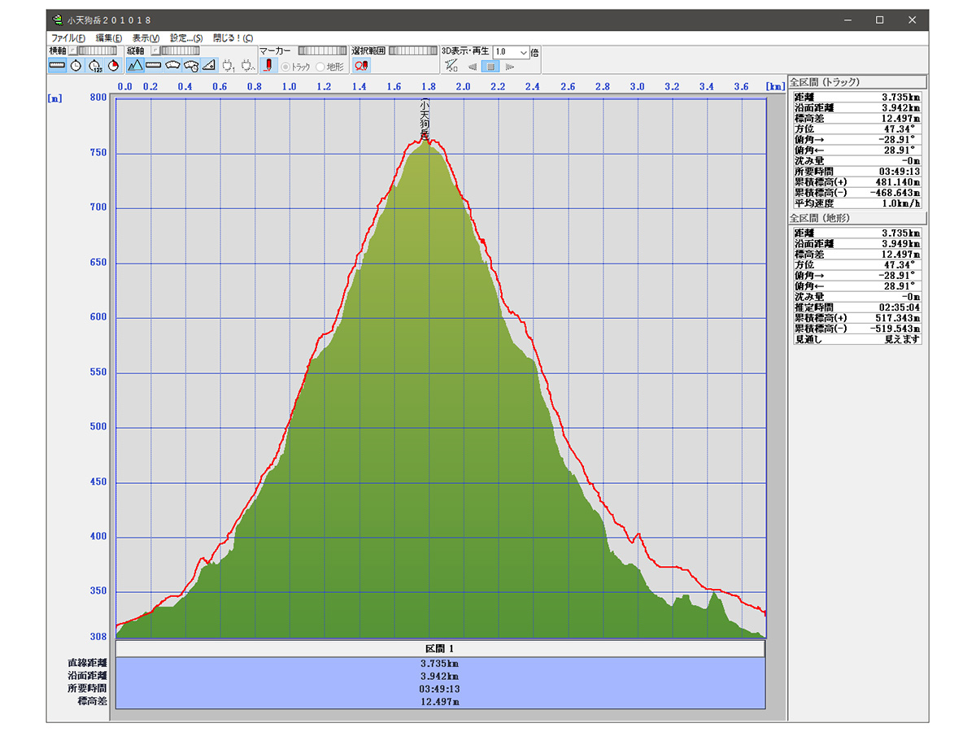Select distance ruler icon under 横軸

[x=57, y=66]
